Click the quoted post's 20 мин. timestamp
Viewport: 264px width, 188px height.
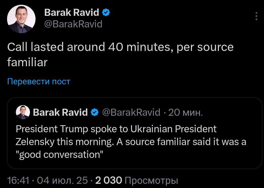[x=185, y=112]
